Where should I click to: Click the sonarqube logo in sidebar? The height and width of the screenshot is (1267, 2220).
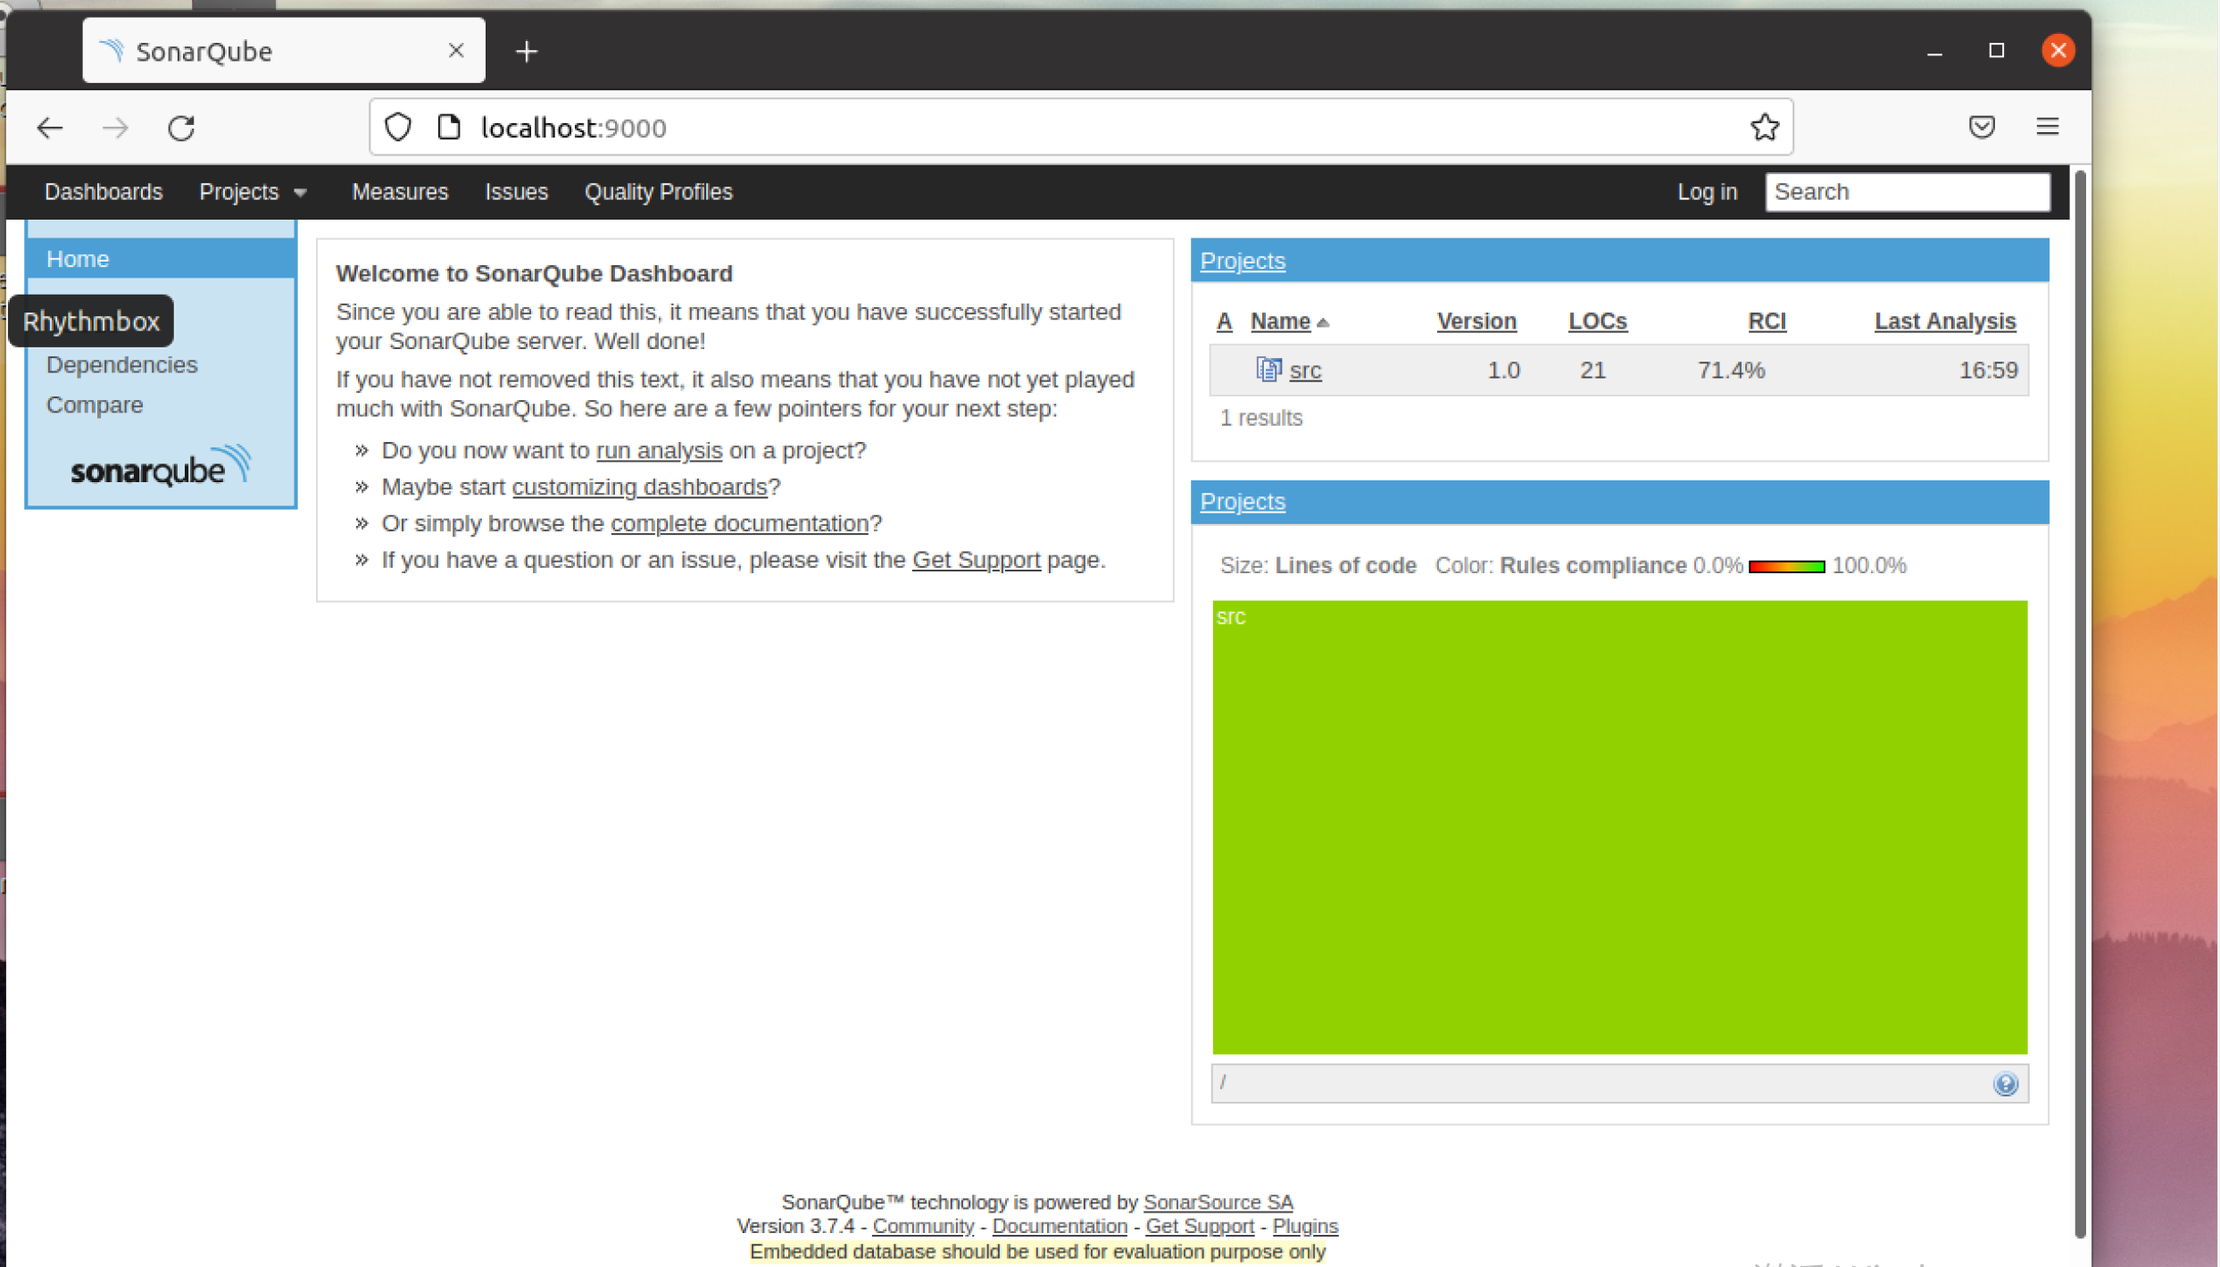tap(161, 466)
